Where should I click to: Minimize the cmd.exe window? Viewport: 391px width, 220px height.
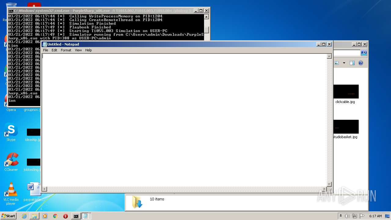point(196,11)
